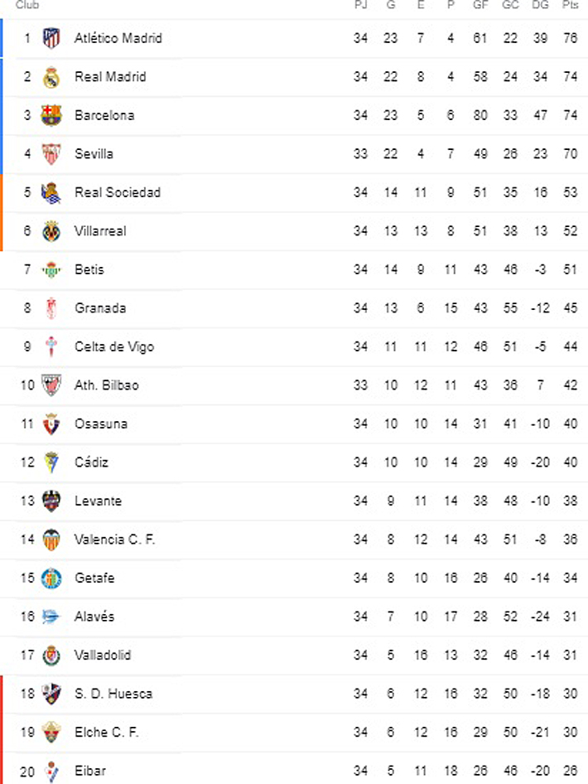Select the Betis club crest
The height and width of the screenshot is (784, 588).
click(x=51, y=269)
